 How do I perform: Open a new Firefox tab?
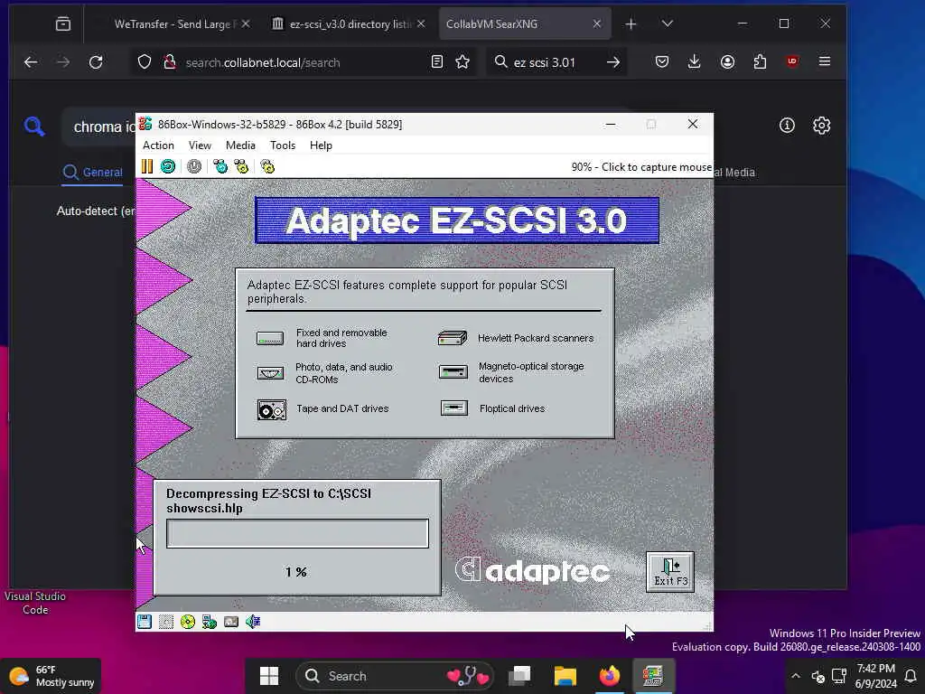pos(631,23)
